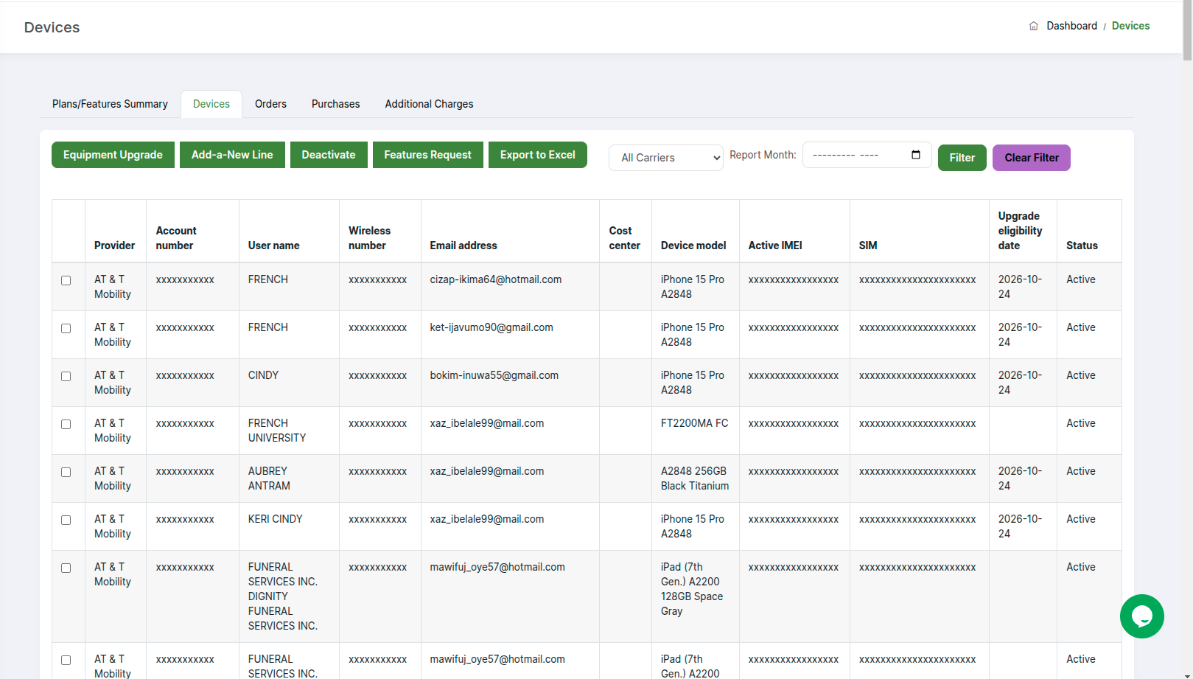Open the Dashboard breadcrumb link
The image size is (1193, 679).
1071,25
